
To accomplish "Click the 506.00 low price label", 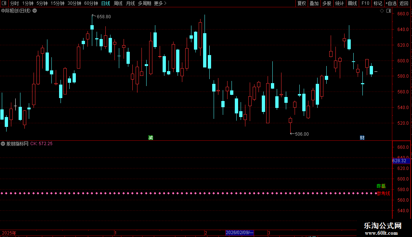I will point(302,134).
